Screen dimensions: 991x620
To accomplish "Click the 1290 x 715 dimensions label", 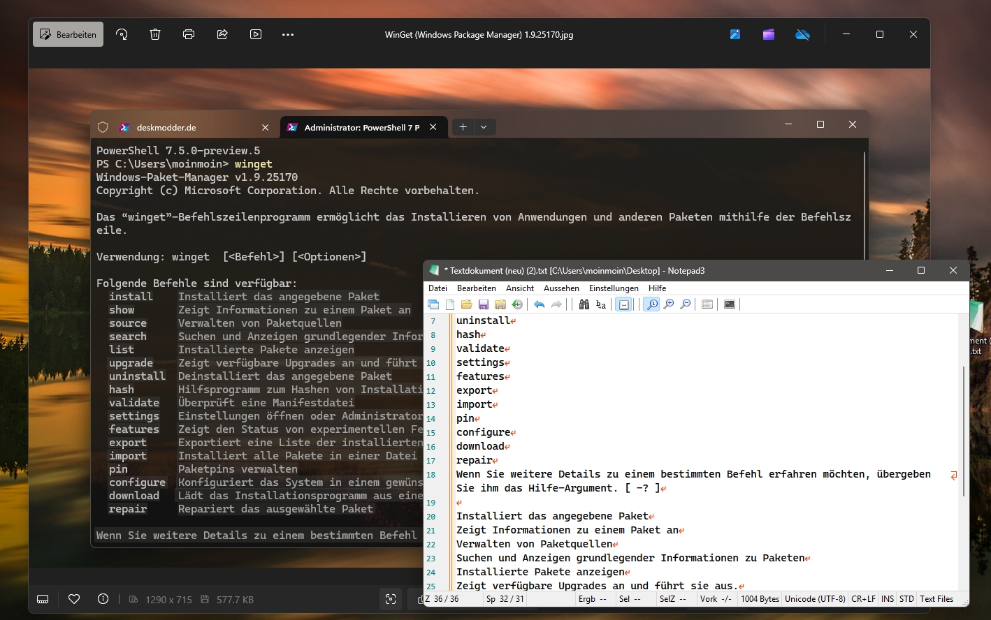I will click(168, 600).
